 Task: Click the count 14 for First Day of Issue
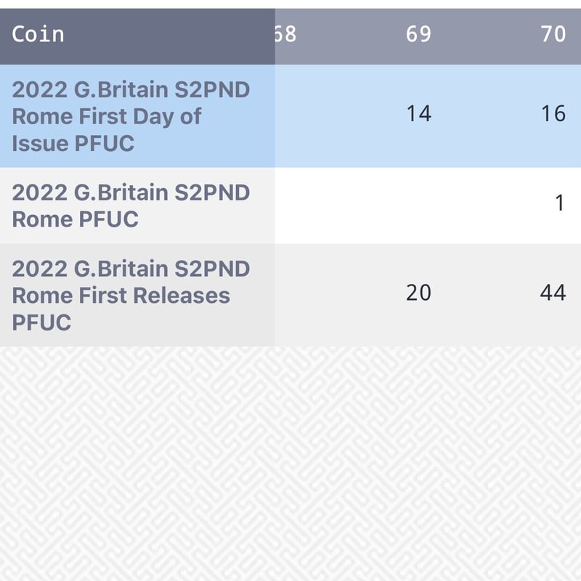click(x=418, y=113)
